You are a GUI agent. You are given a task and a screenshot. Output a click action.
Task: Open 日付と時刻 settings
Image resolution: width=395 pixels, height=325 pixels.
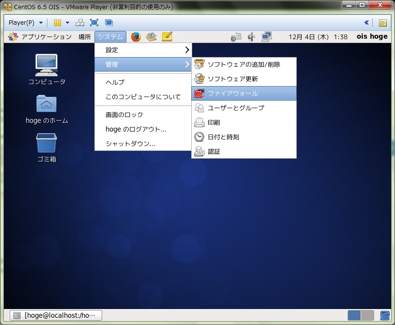pos(244,137)
